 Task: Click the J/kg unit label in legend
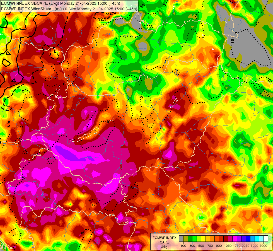point(164,247)
